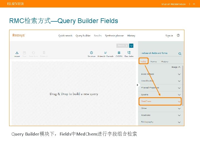Switch to the Forms tab
Image resolution: width=200 pixels, height=150 pixels.
[x=154, y=61]
